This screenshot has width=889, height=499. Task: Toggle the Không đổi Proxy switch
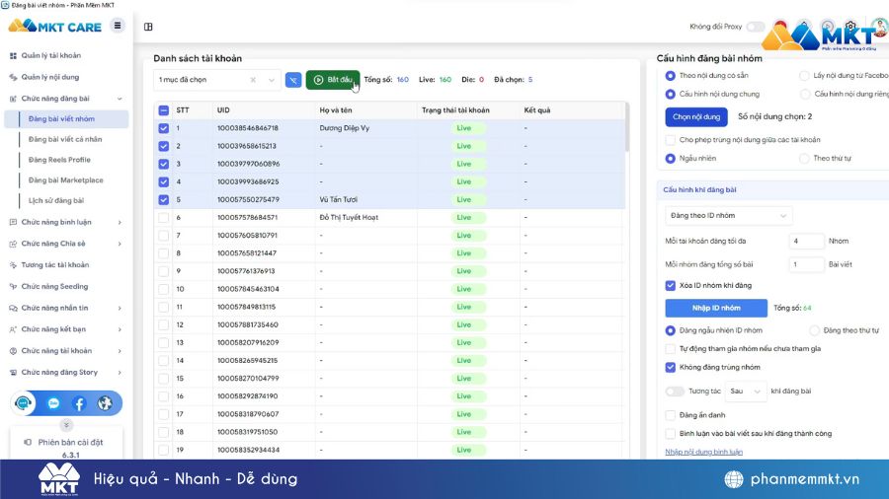click(x=755, y=27)
